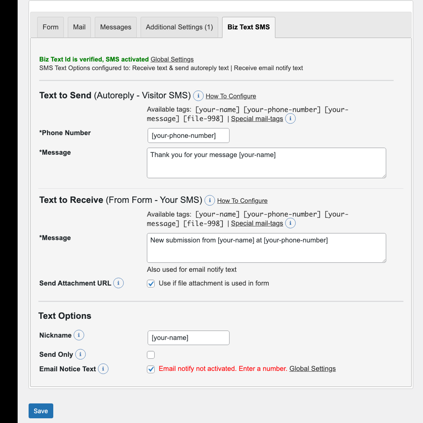Show info for Send Attachment URL
The height and width of the screenshot is (423, 423).
[x=118, y=283]
